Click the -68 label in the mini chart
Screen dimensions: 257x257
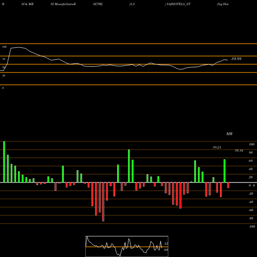(166, 250)
